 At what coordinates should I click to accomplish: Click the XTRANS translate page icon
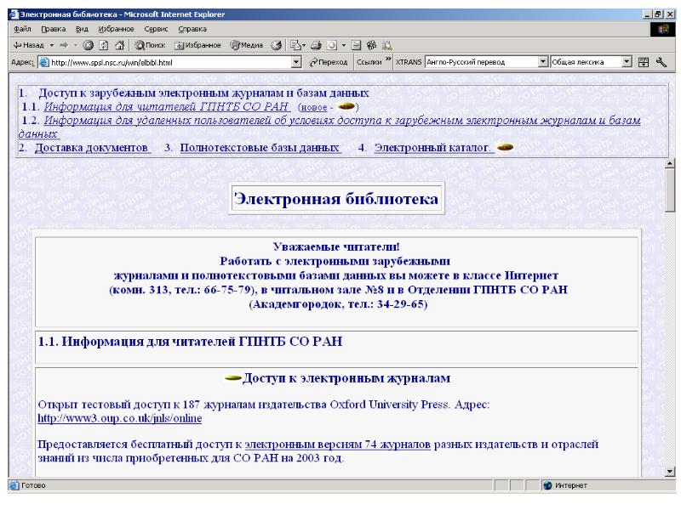[x=644, y=61]
